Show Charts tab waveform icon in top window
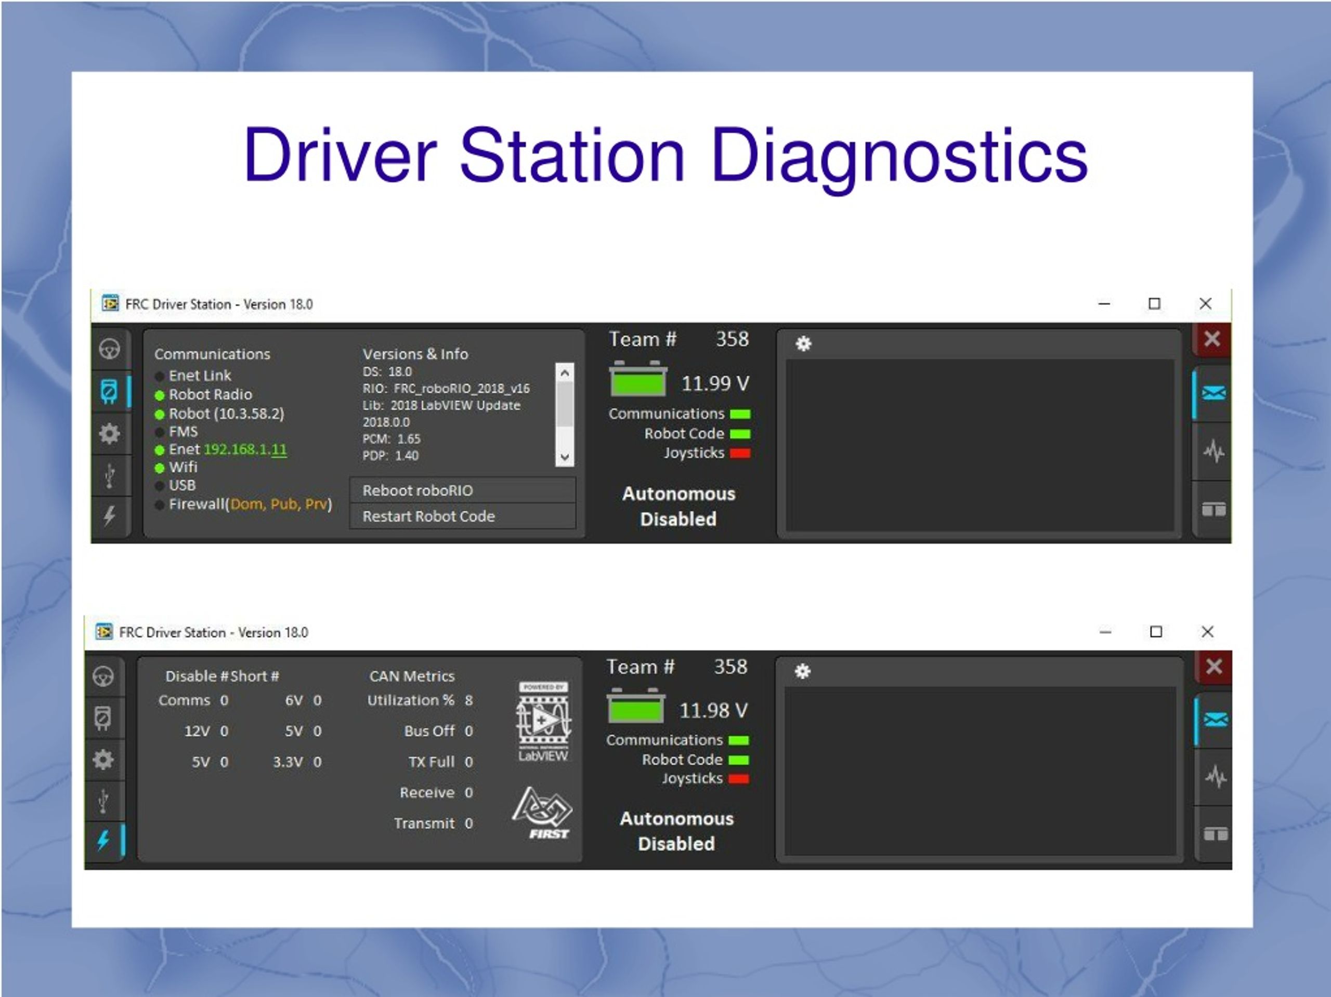This screenshot has height=997, width=1331. (x=1213, y=451)
